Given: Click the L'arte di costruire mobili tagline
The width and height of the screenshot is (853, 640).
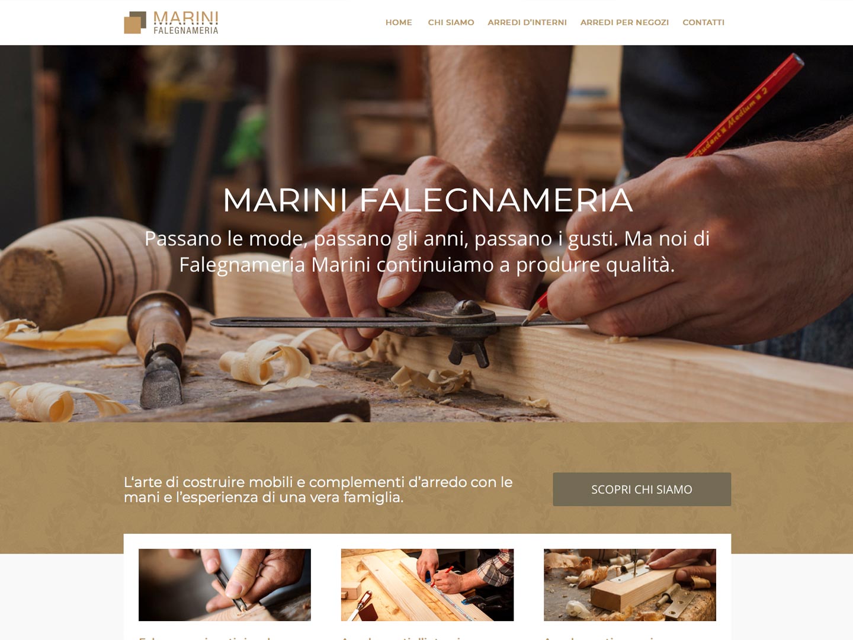Looking at the screenshot, I should click(x=318, y=489).
